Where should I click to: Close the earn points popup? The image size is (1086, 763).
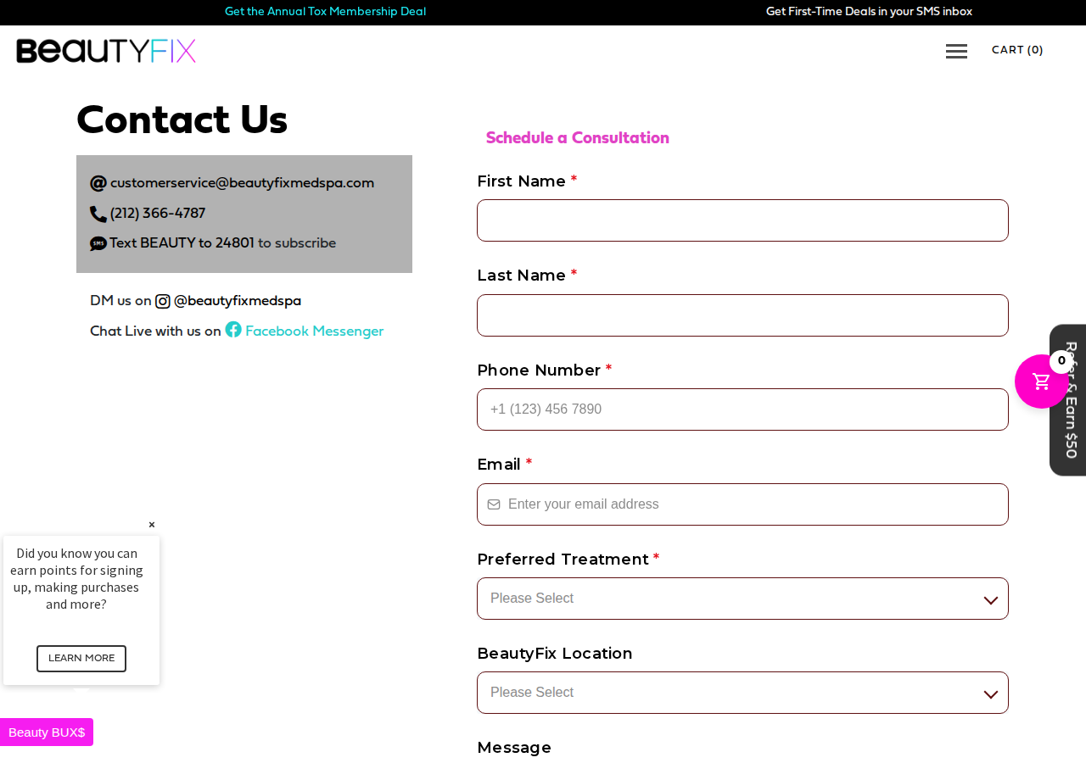[152, 525]
